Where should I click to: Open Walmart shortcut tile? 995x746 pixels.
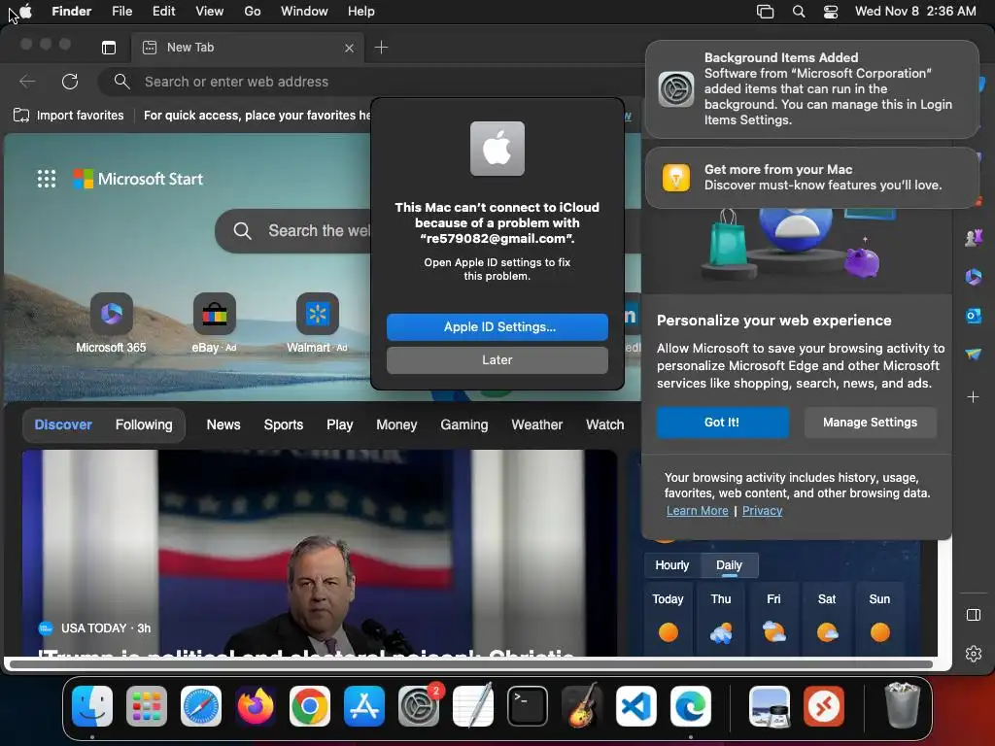tap(318, 322)
